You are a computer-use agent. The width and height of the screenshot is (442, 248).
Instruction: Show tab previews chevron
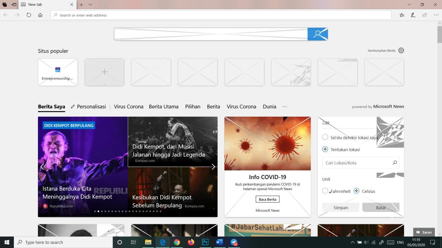[90, 4]
